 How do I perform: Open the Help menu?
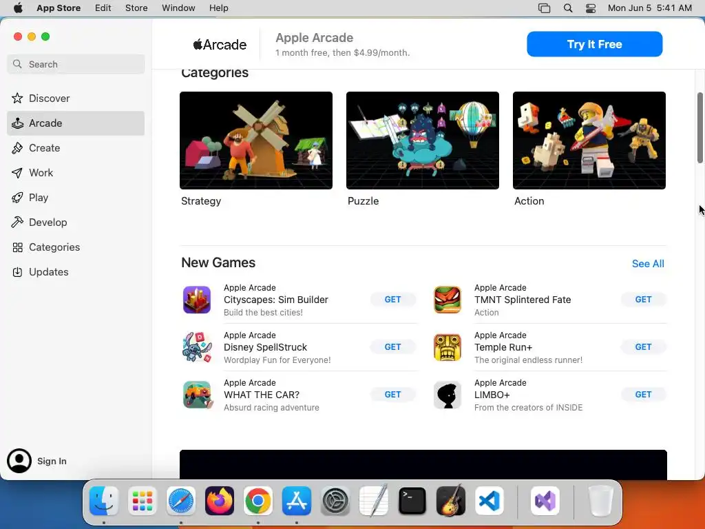218,8
